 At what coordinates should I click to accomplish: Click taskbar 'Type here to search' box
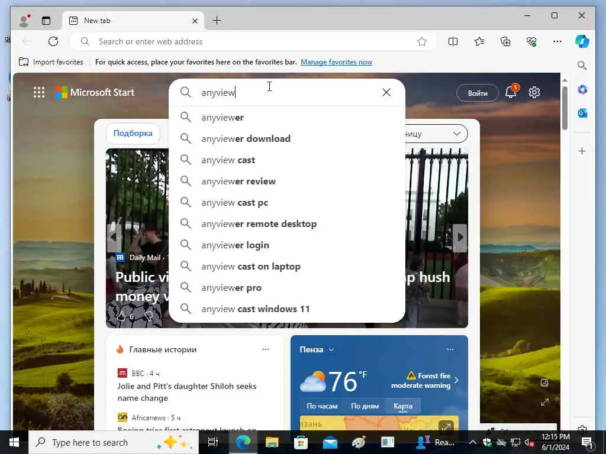(114, 442)
